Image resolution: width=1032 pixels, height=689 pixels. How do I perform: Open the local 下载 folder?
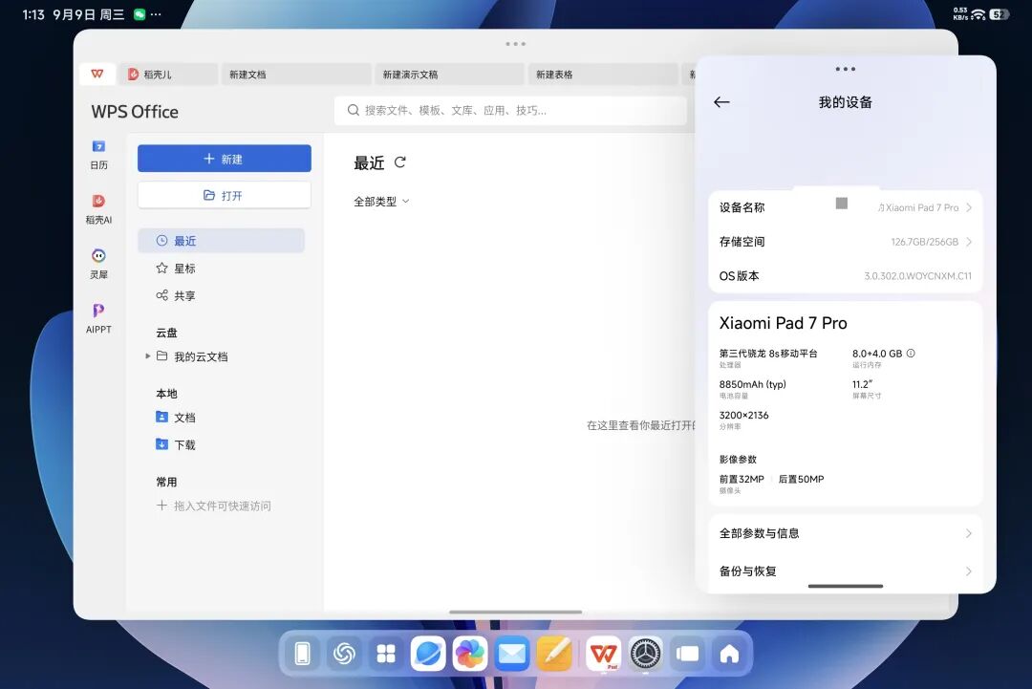pyautogui.click(x=176, y=445)
